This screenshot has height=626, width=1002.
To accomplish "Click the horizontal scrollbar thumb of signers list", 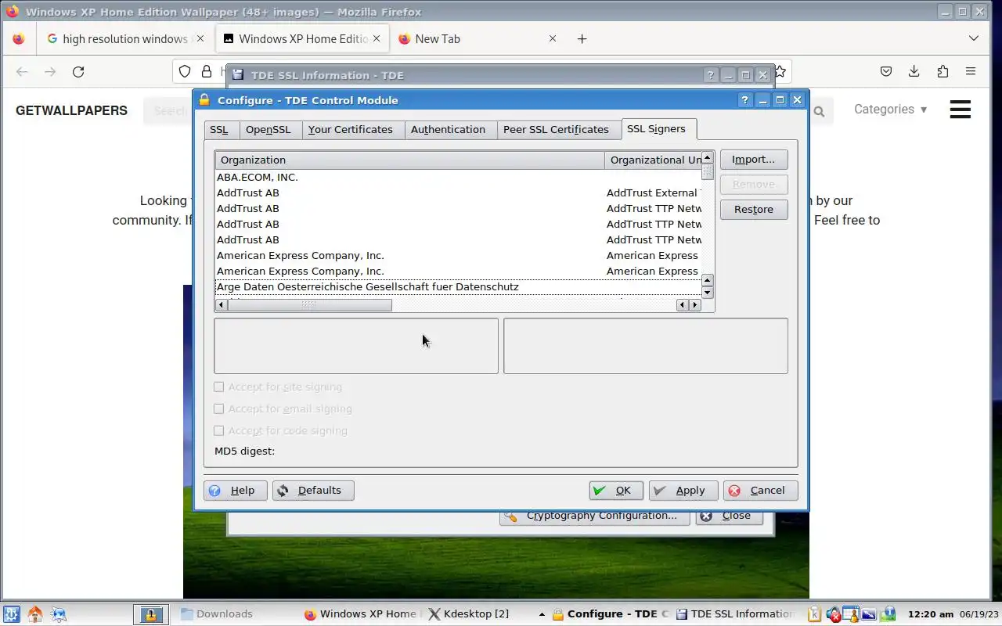I will pyautogui.click(x=309, y=305).
